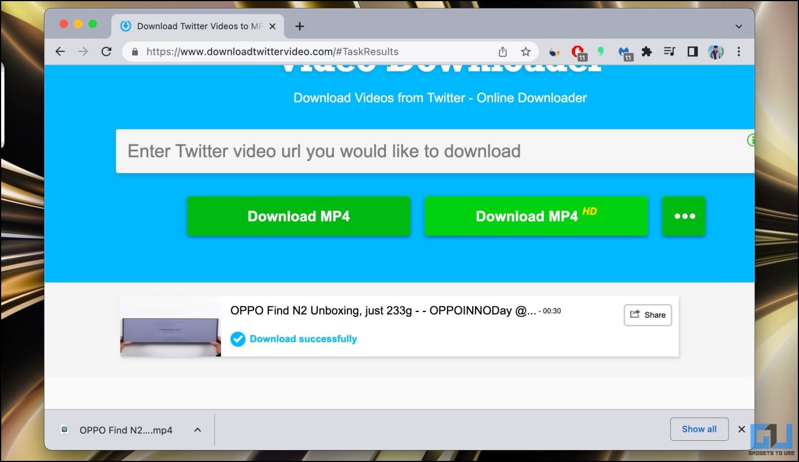Open the Chrome three-dot menu
The width and height of the screenshot is (799, 462).
738,52
